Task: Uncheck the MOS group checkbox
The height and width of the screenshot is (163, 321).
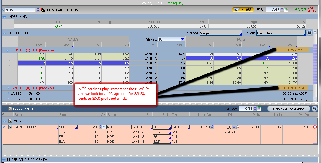Action: point(11,121)
